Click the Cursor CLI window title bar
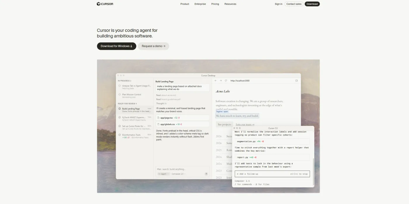Viewport: 409px width, 204px height. pyautogui.click(x=273, y=128)
